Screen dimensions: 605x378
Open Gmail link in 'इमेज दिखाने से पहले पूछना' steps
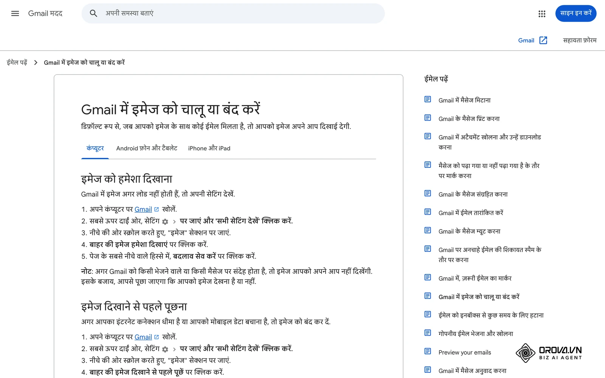143,337
